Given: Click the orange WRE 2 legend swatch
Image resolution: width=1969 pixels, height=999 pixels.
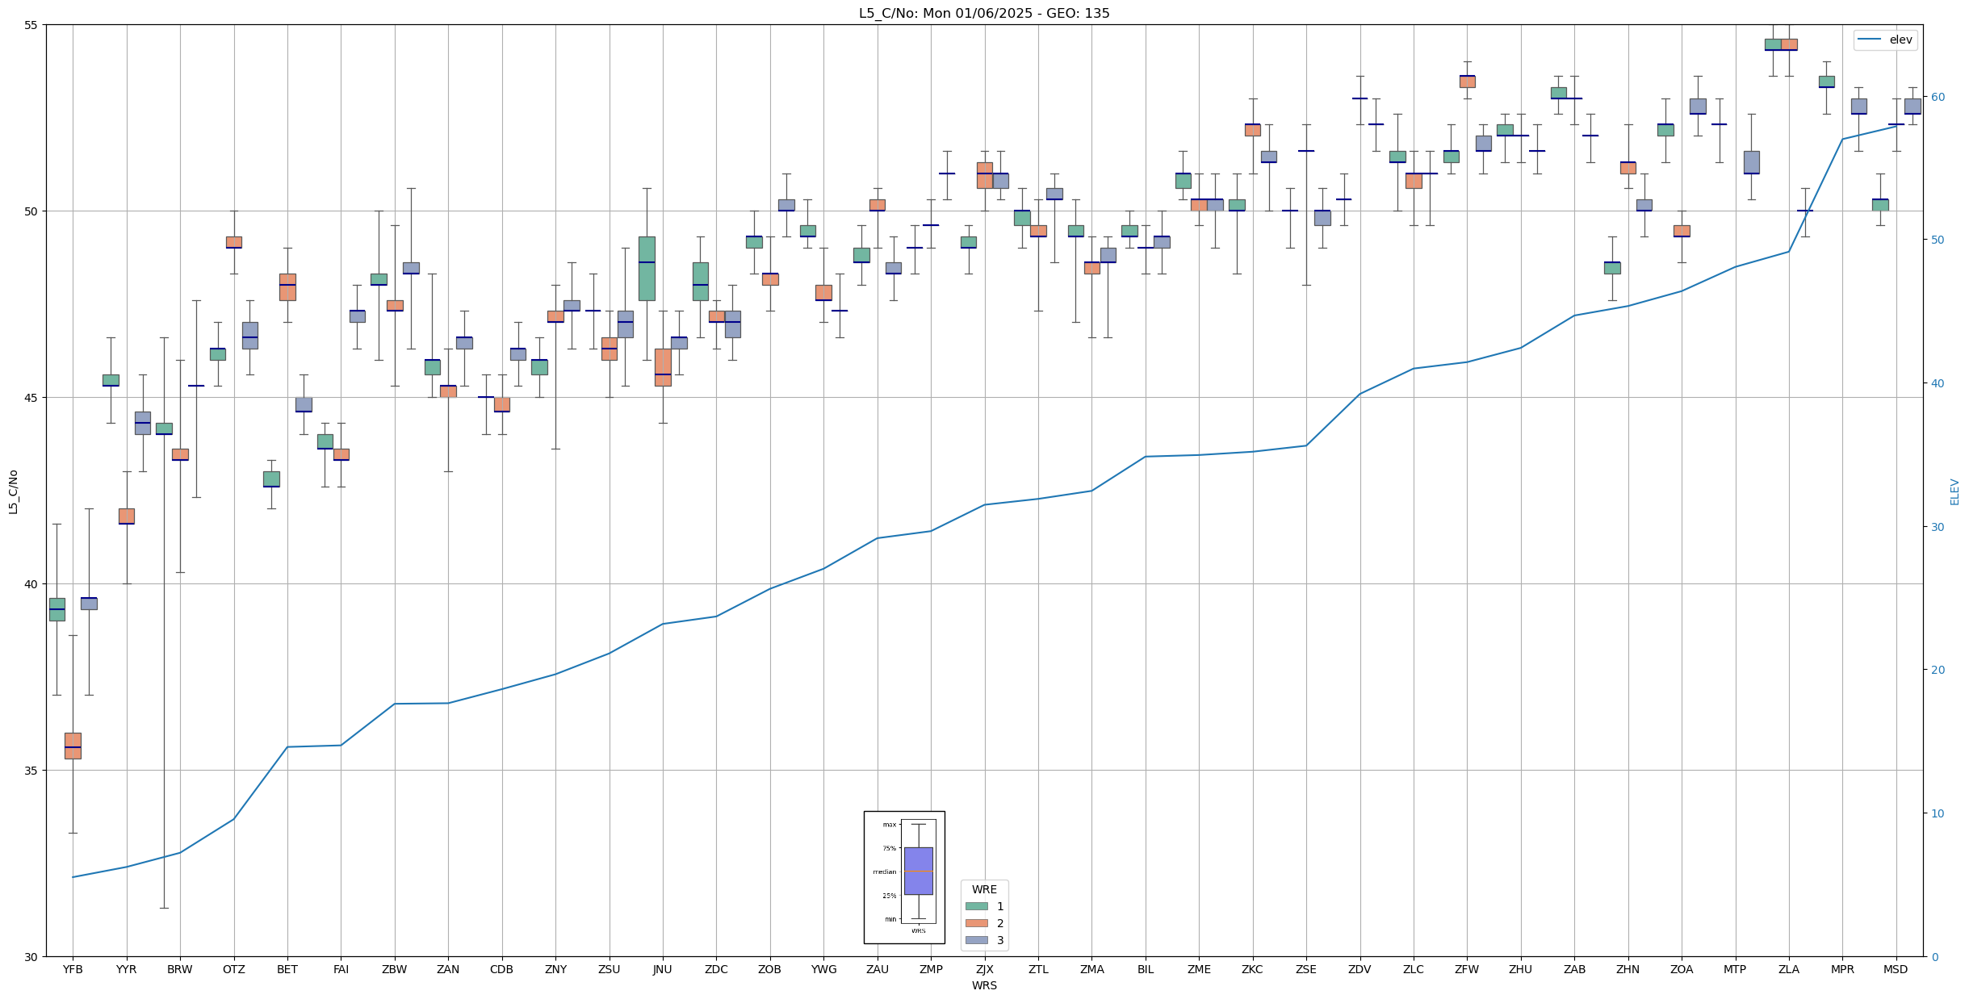Looking at the screenshot, I should pyautogui.click(x=976, y=923).
